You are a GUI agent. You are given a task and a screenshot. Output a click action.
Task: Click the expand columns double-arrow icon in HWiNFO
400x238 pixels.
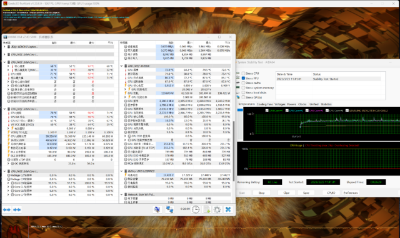click(7, 209)
